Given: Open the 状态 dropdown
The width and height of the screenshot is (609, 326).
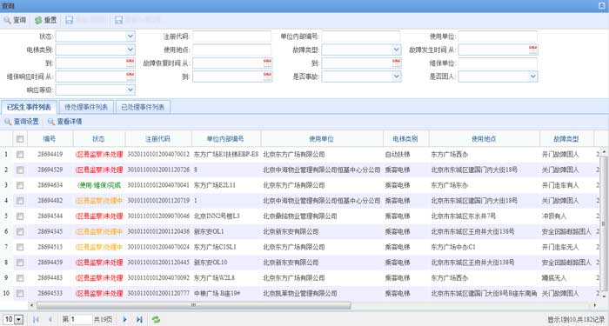Looking at the screenshot, I should tap(130, 37).
